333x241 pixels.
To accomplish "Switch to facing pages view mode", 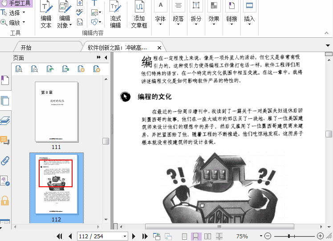I will click(x=207, y=236).
